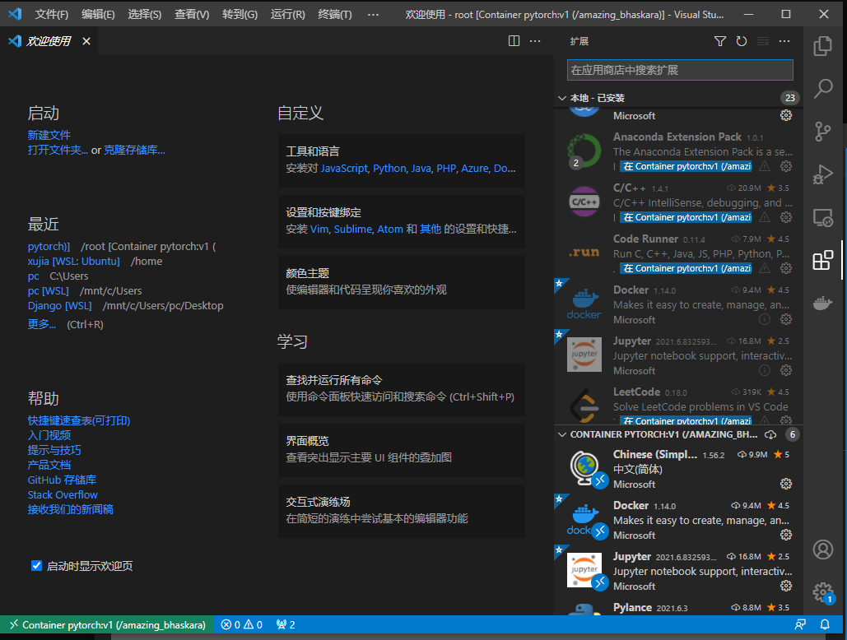Open find and run all commands card
847x640 pixels.
pos(402,389)
